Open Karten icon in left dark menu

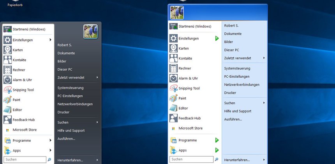pos(7,50)
